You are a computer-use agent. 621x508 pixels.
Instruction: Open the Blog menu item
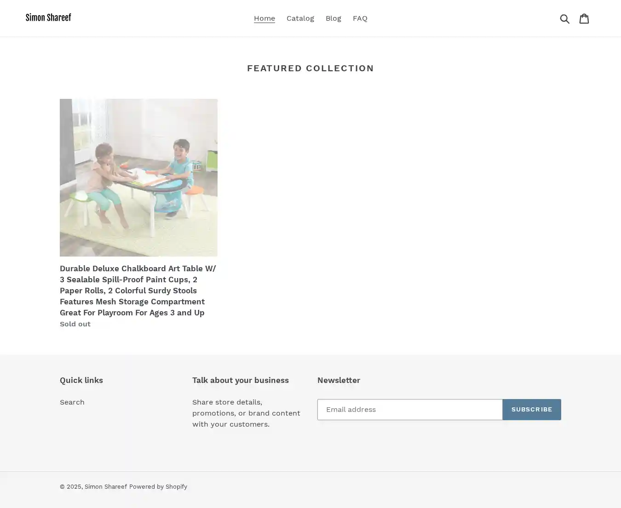point(333,18)
